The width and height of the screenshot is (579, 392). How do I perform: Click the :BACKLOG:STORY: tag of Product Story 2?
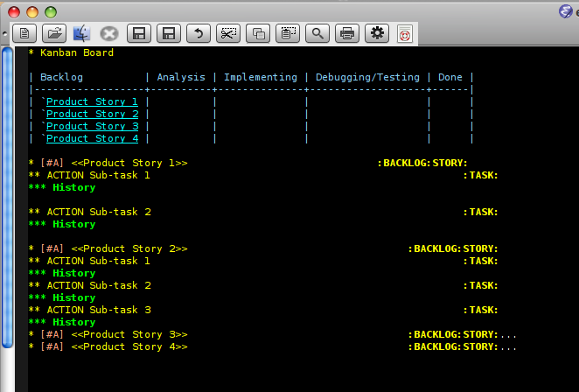coord(453,248)
